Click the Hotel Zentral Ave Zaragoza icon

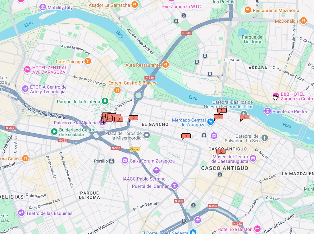pos(27,70)
